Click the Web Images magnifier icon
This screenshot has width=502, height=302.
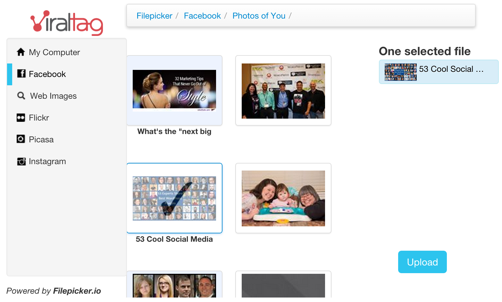pyautogui.click(x=21, y=96)
